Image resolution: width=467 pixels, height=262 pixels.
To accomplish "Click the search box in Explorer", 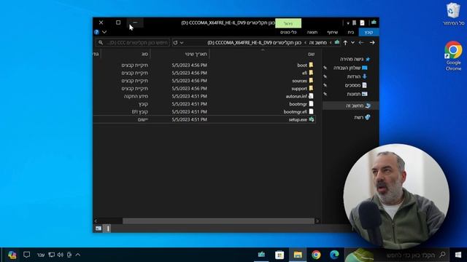I will [x=133, y=43].
